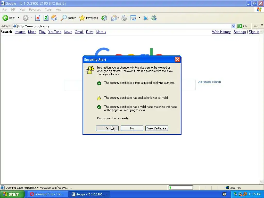
Task: Click the page scroll-up arrow
Action: click(x=261, y=32)
